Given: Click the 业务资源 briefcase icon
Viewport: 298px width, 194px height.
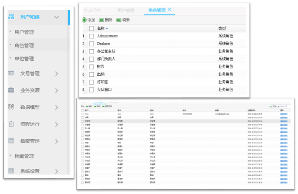Looking at the screenshot, I should click(x=11, y=90).
